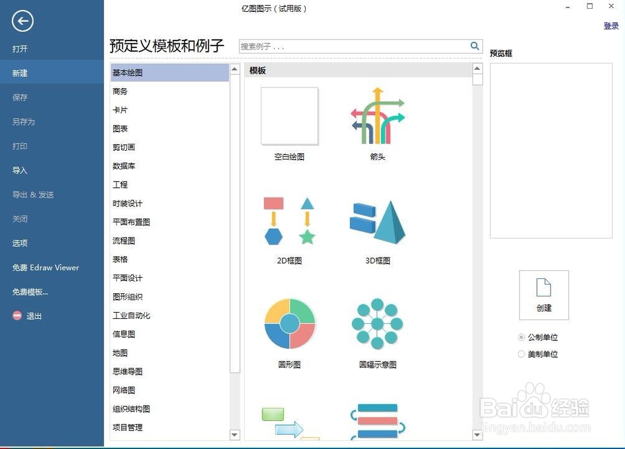Select the 空白绘图 blank drawing template
Viewport: 625px width, 449px height.
[288, 116]
